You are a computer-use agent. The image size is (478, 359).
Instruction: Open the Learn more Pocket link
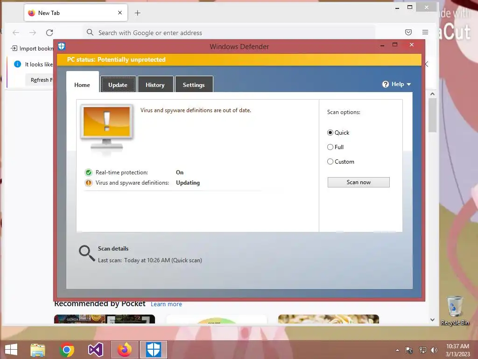click(166, 304)
